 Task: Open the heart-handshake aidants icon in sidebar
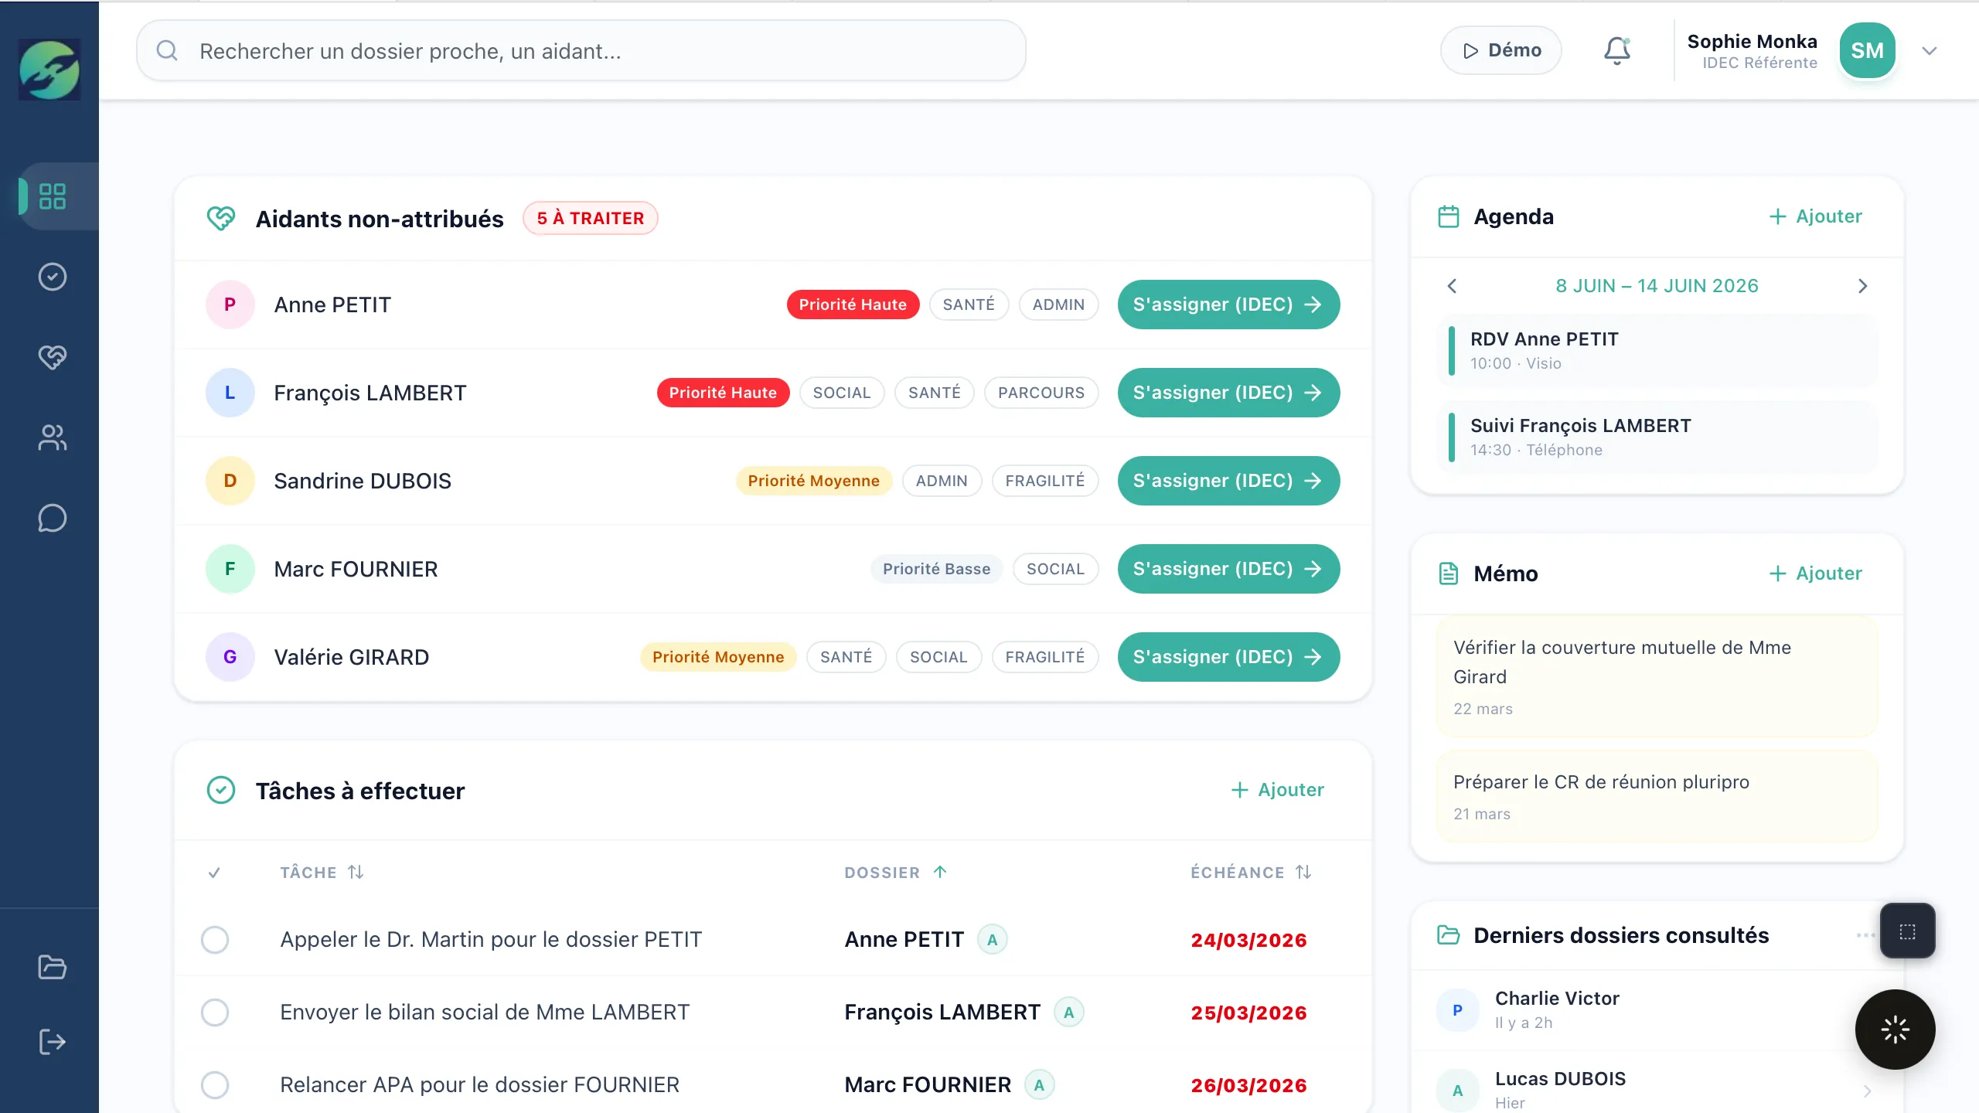(x=52, y=357)
